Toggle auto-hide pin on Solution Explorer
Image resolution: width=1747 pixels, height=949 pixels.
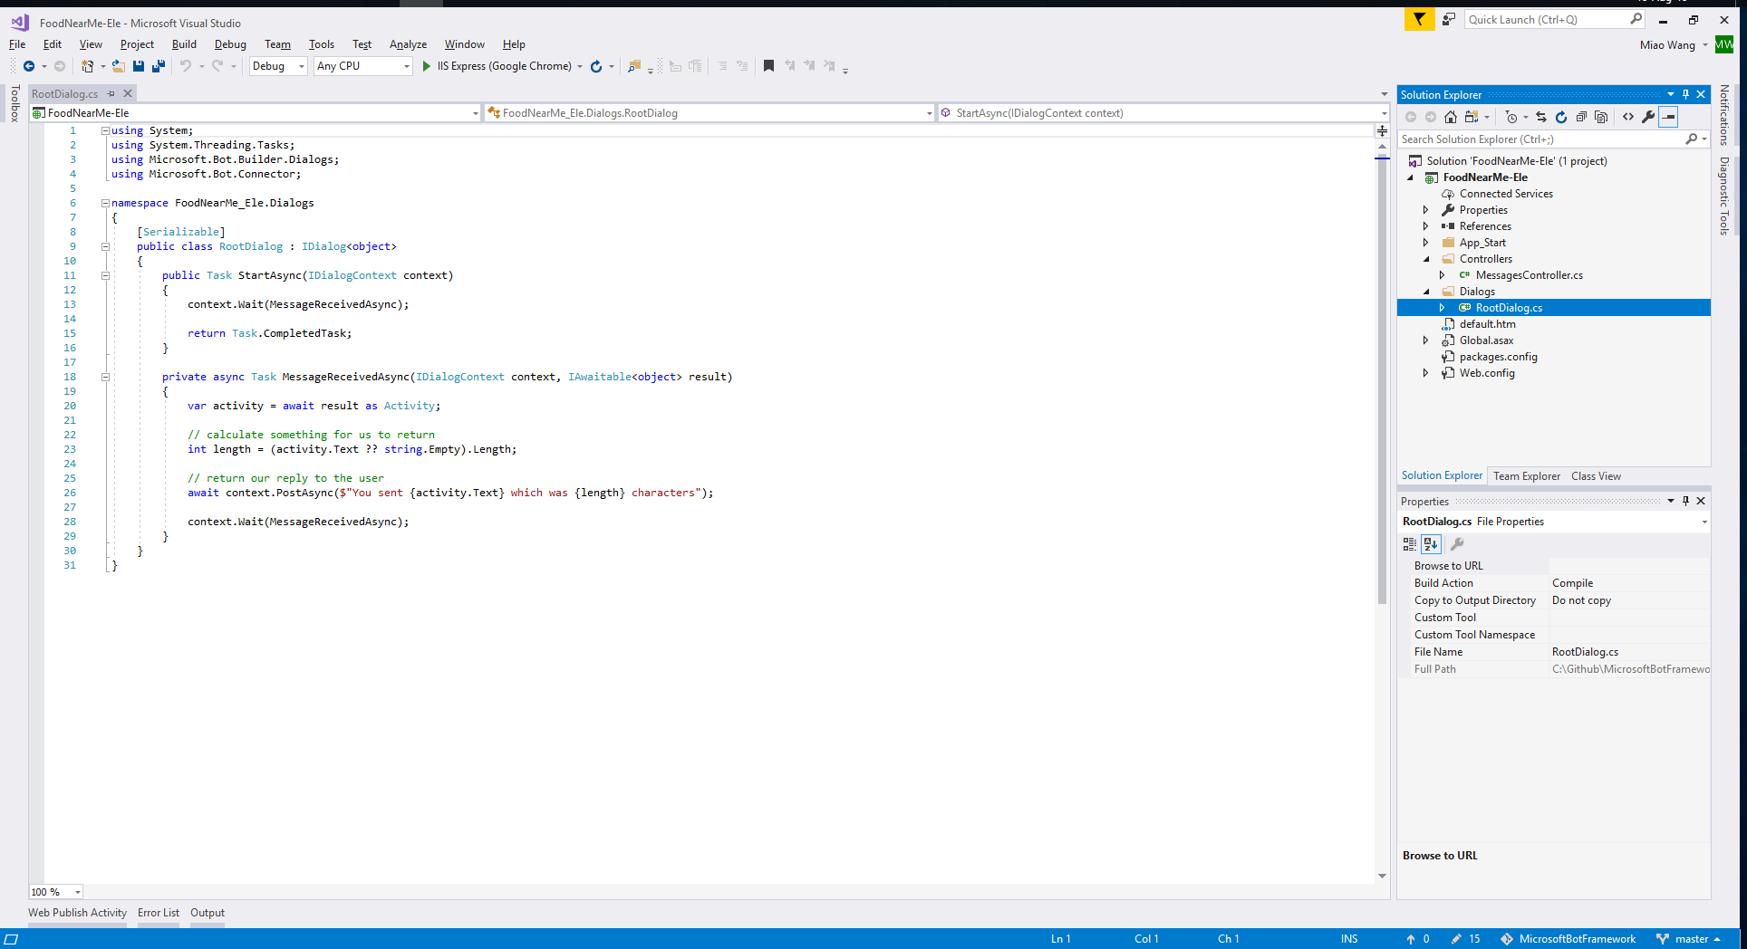click(x=1686, y=94)
